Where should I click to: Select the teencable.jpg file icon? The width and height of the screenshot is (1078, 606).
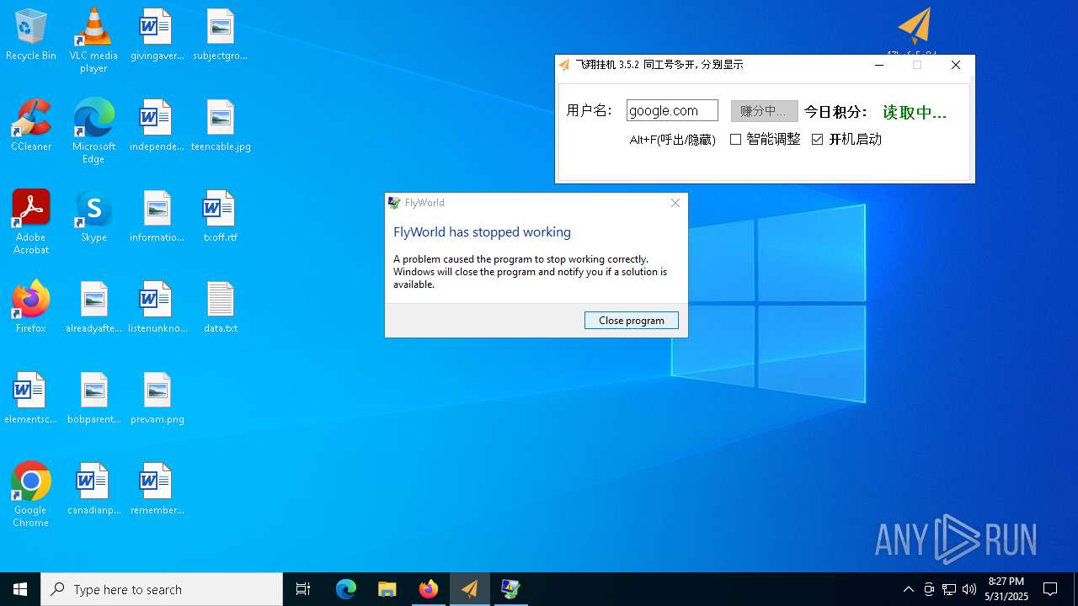click(x=221, y=125)
